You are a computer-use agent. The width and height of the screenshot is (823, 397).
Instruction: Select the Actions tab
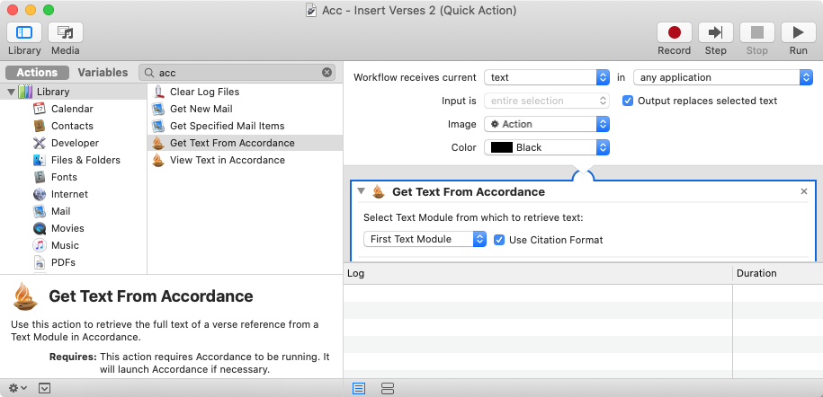coord(37,73)
